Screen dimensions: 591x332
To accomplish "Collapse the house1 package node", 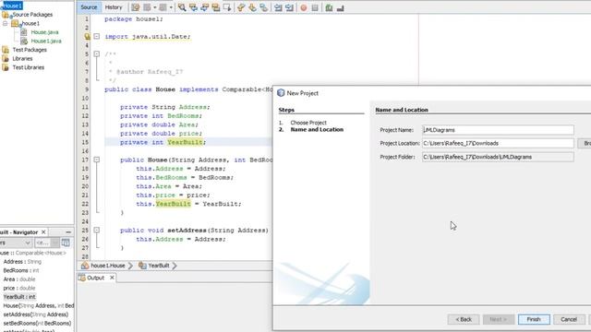I will (6, 23).
